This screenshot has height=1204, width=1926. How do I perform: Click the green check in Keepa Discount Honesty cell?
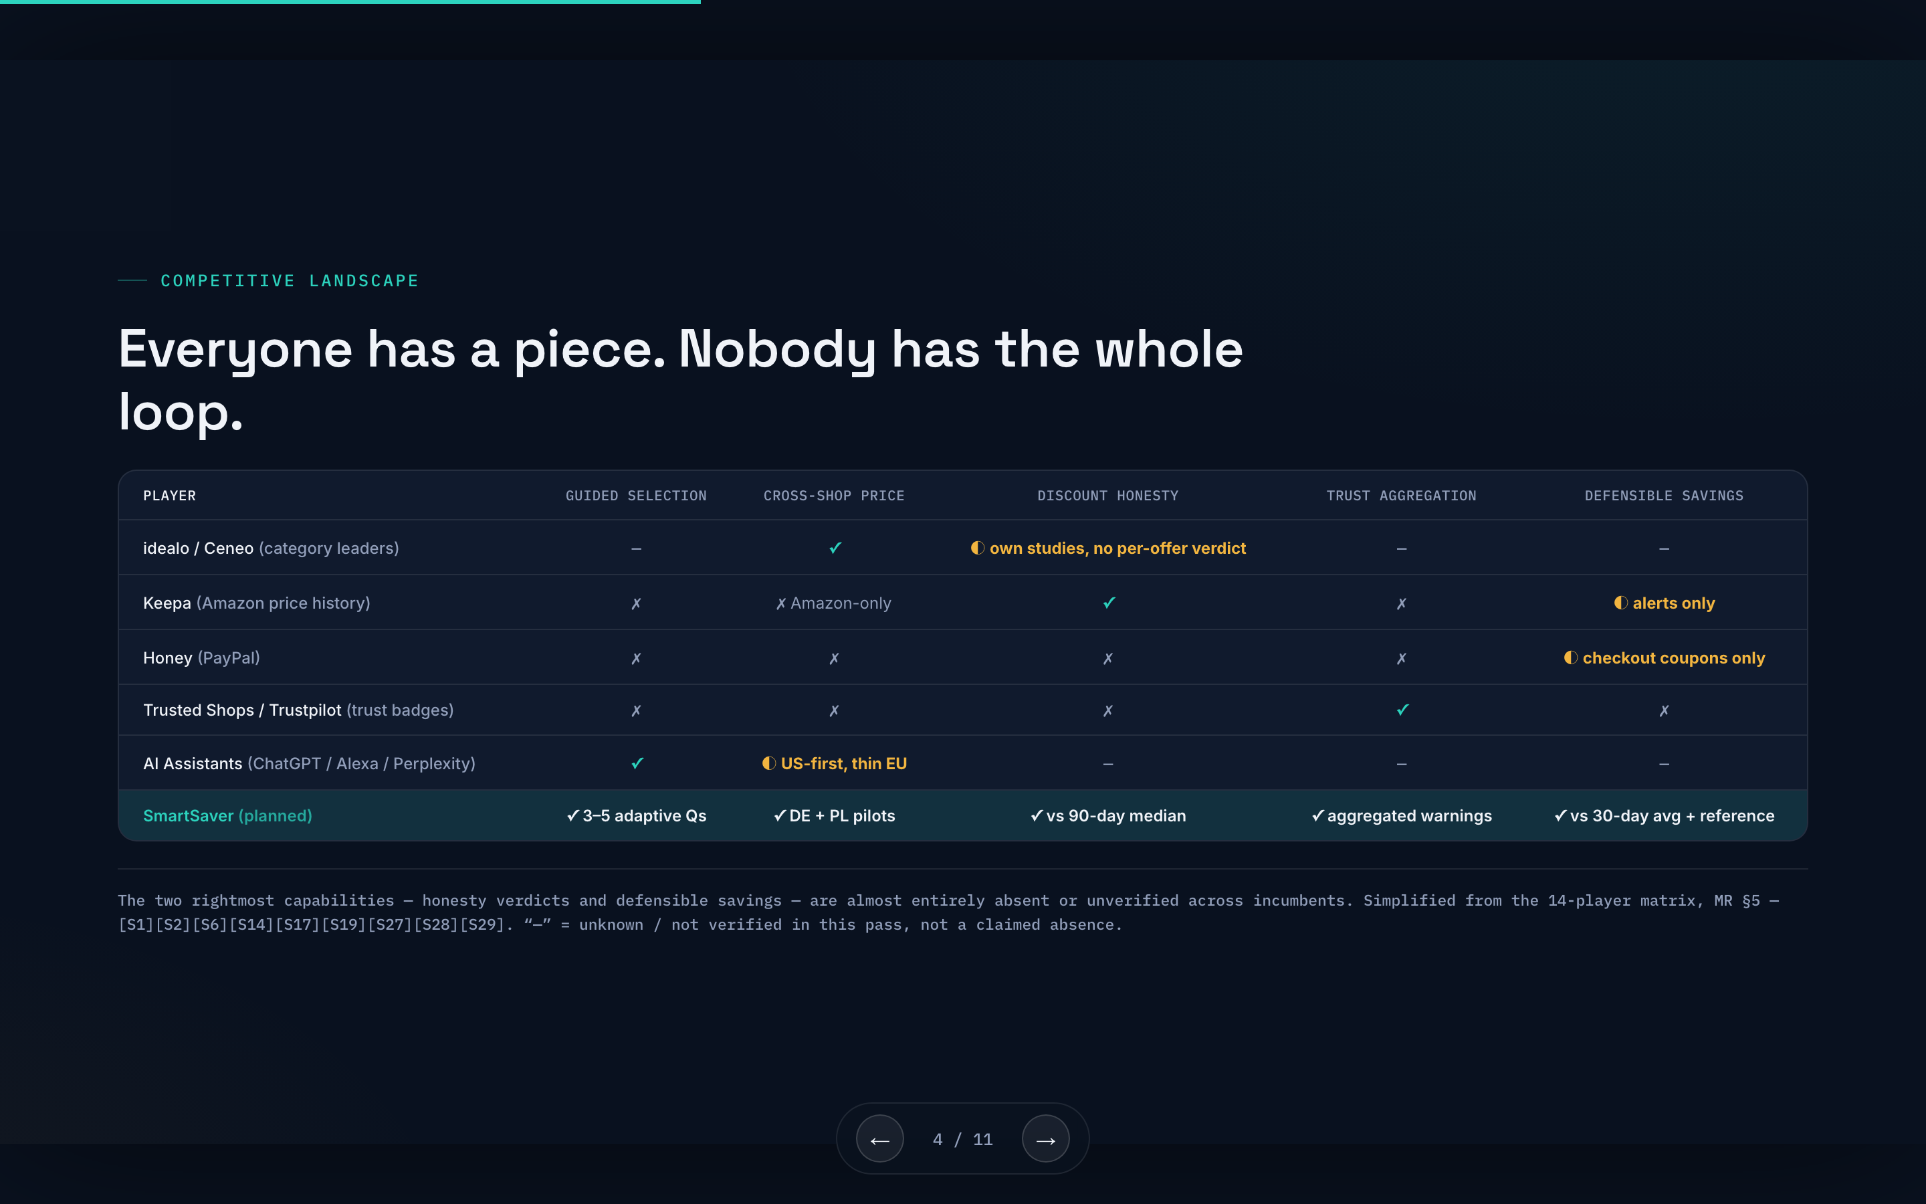[1109, 603]
